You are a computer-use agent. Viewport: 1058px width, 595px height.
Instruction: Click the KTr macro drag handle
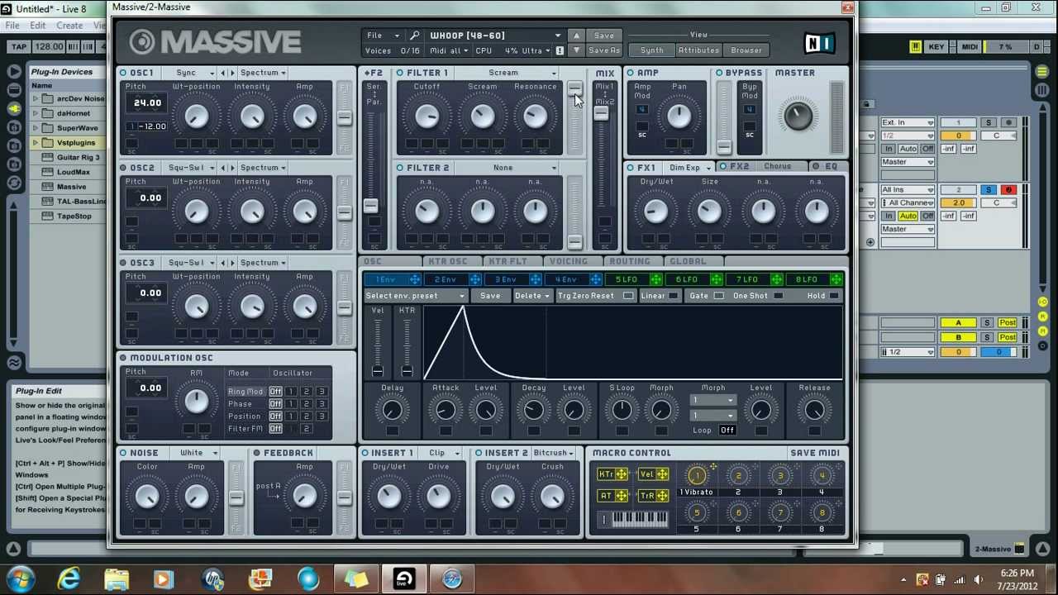622,474
